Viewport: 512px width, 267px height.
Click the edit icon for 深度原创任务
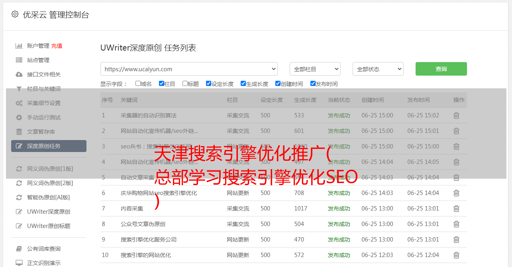tap(19, 146)
